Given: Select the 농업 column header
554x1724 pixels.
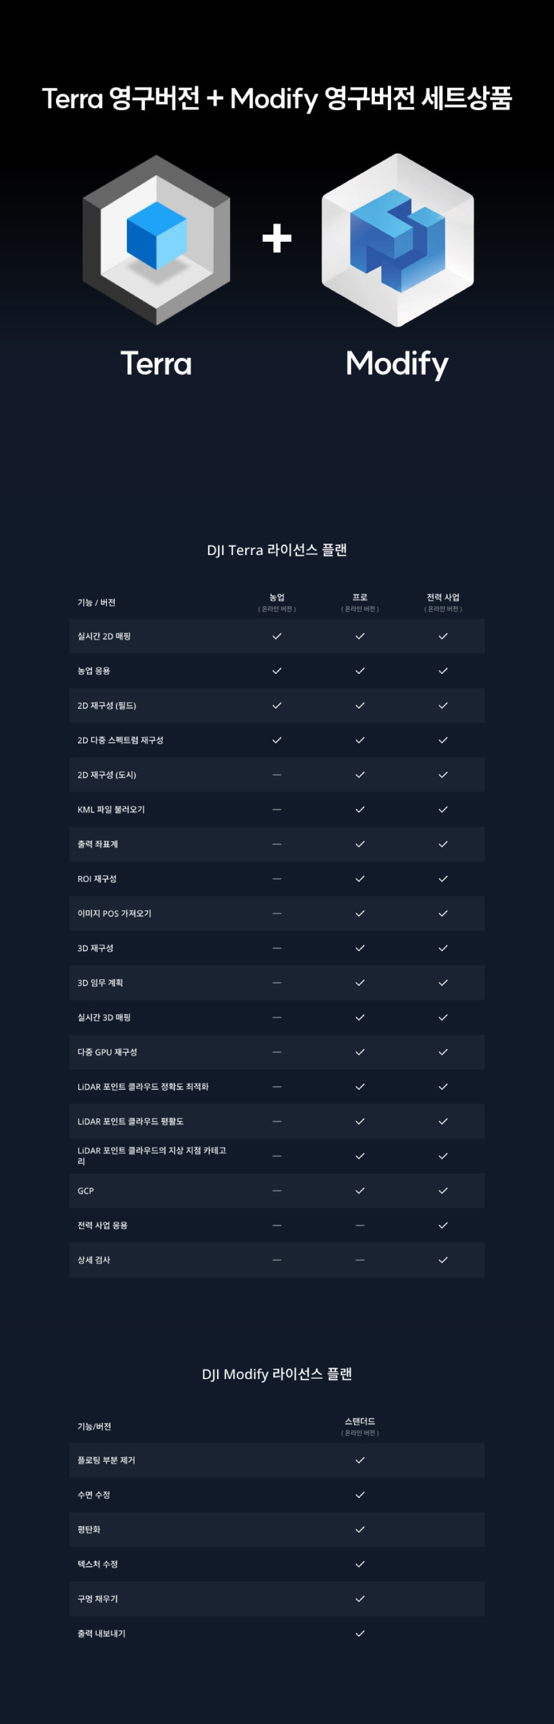Looking at the screenshot, I should [x=276, y=597].
